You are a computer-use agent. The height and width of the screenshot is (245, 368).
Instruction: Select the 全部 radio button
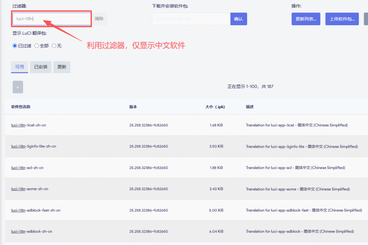tap(37, 46)
